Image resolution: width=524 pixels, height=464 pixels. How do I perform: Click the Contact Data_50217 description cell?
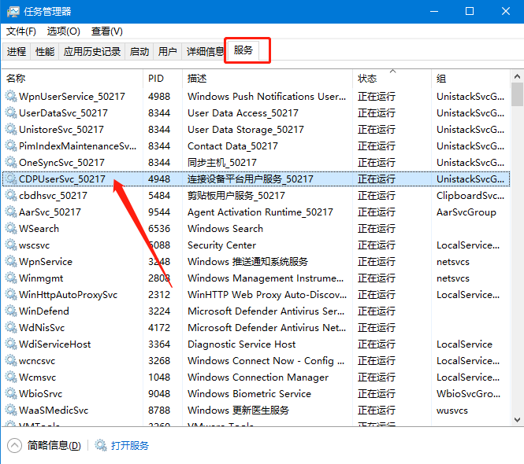pos(232,145)
